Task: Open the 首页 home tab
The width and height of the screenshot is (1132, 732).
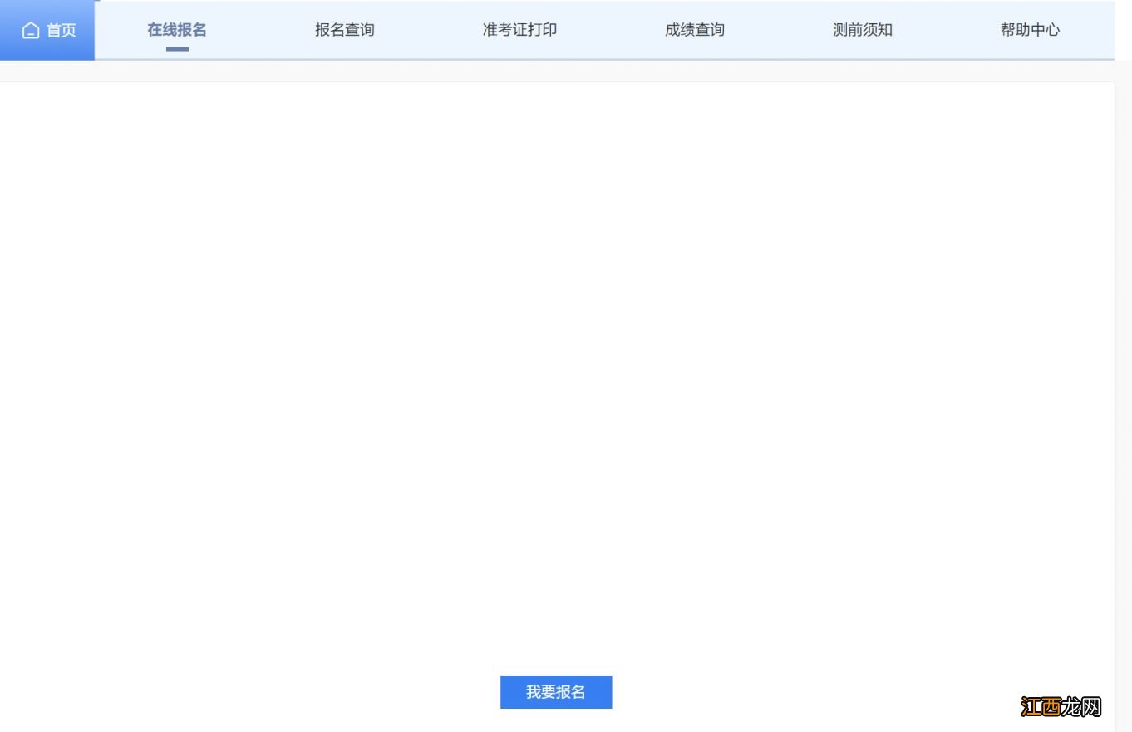Action: (47, 30)
